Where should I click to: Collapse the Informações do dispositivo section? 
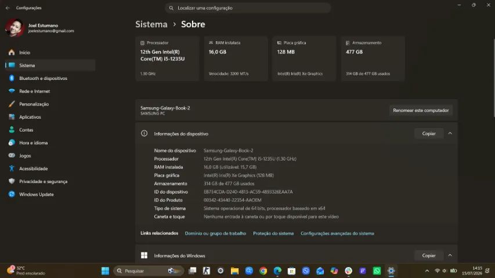click(x=450, y=134)
